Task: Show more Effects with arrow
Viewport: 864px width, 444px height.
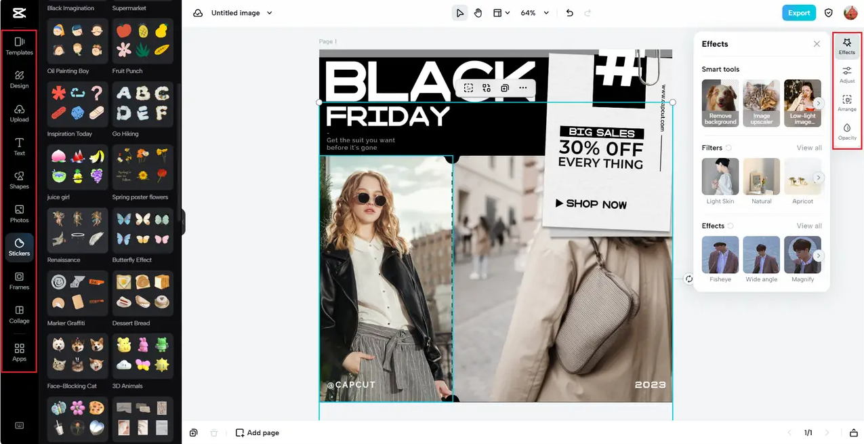Action: pyautogui.click(x=819, y=256)
